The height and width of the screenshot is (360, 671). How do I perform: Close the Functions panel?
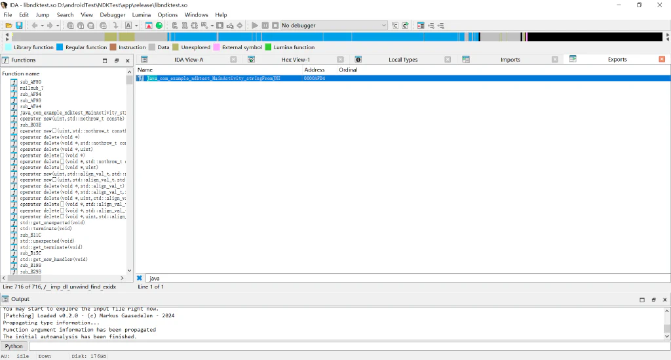point(128,61)
